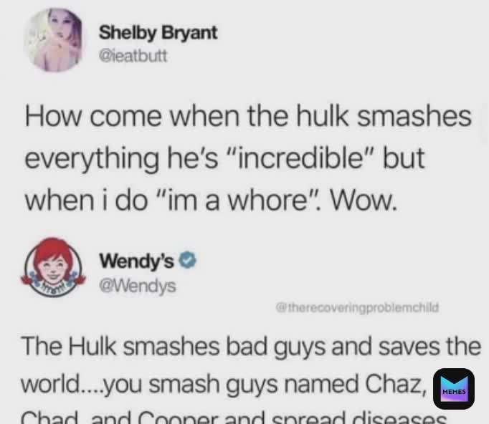This screenshot has width=489, height=424.
Task: Click "The Hulk" in Wendy's reply
Action: (x=69, y=346)
